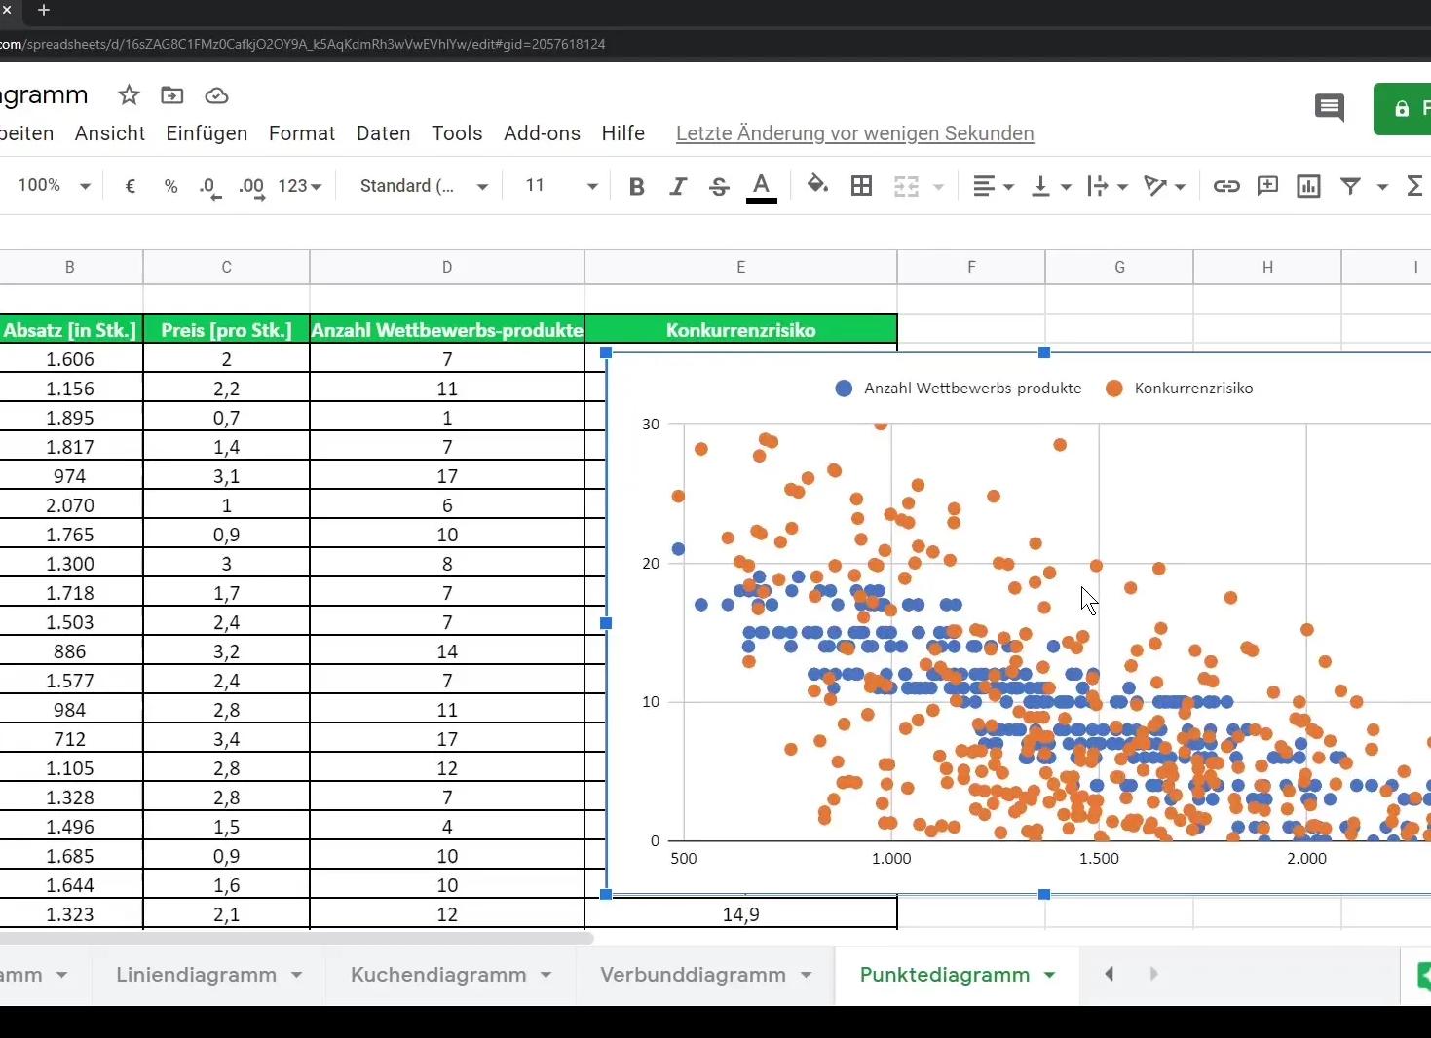This screenshot has height=1038, width=1431.
Task: Open comment history speech bubble
Action: point(1329,107)
